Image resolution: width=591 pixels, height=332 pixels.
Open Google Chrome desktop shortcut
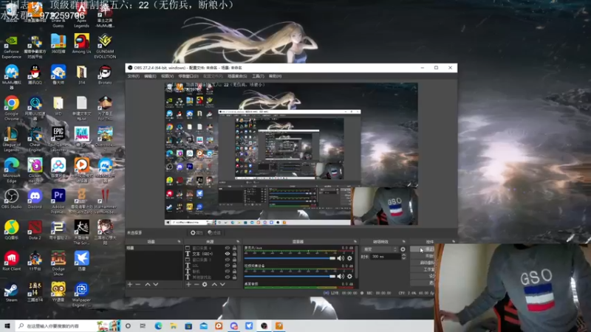11,108
